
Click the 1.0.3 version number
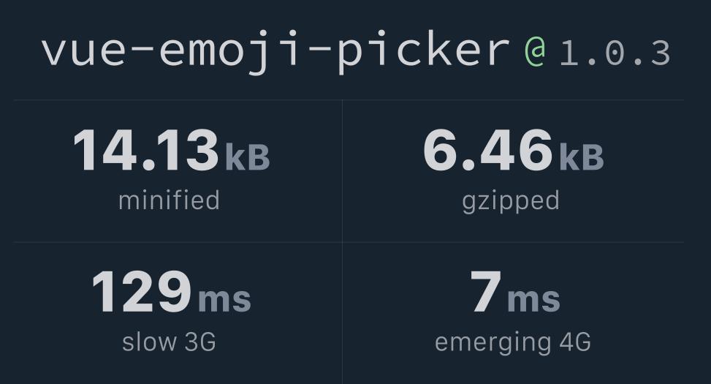pos(615,53)
